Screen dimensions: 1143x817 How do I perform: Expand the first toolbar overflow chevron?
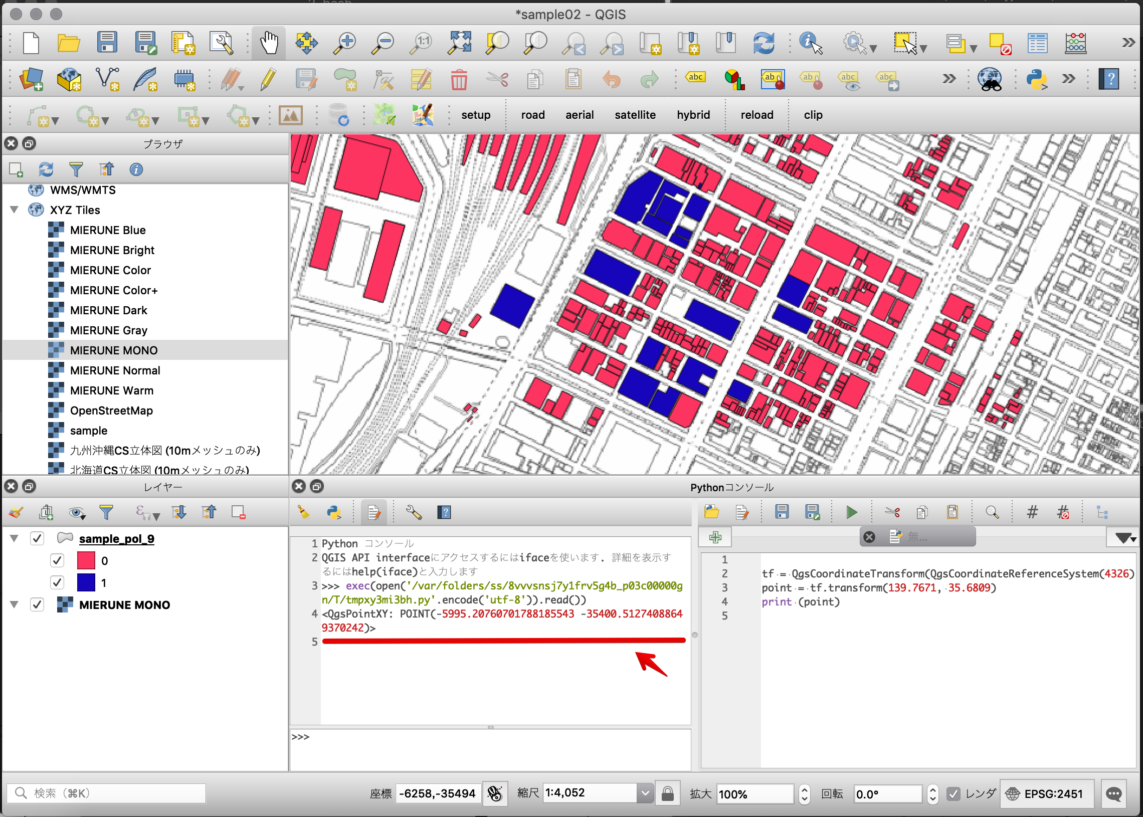click(1128, 43)
